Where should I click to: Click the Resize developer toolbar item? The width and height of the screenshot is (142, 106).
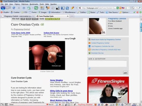point(92,12)
